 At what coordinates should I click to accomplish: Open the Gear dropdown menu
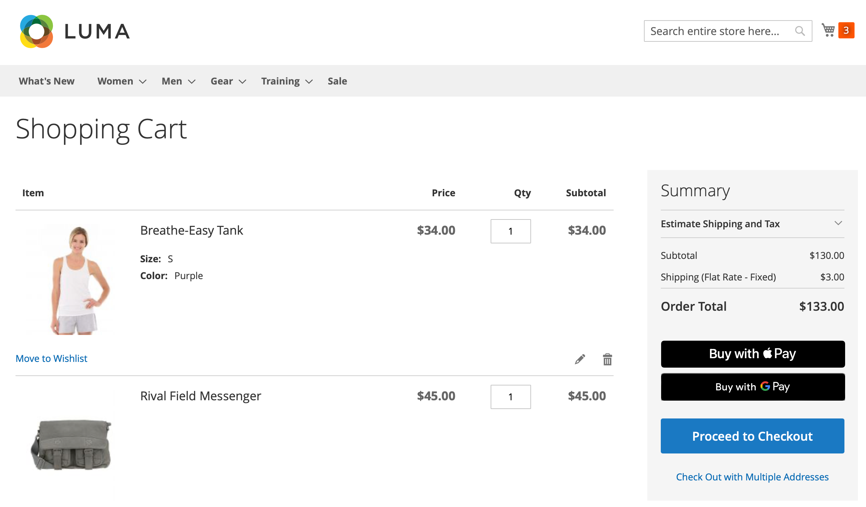coord(228,81)
